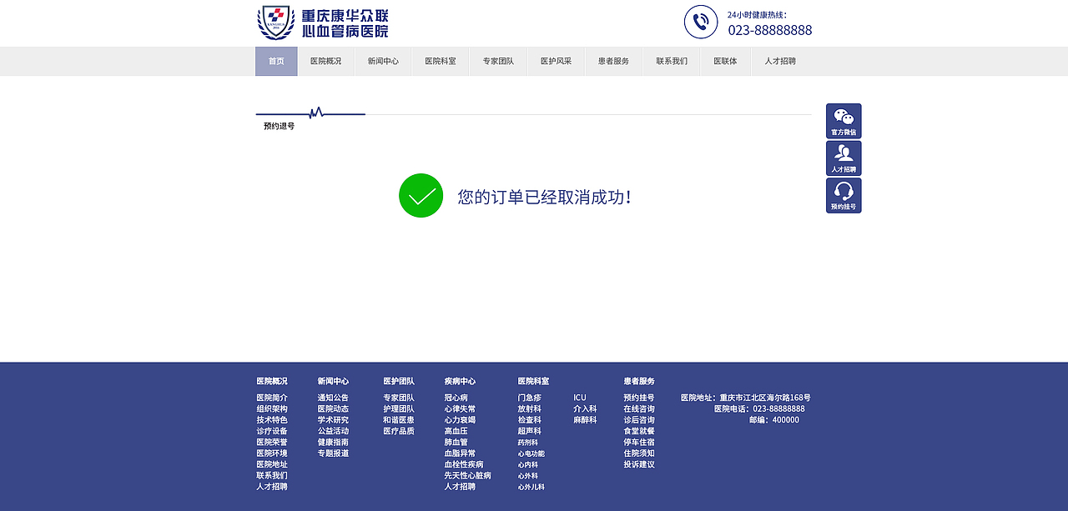This screenshot has height=511, width=1068.
Task: Open the 医联体 navigation menu
Action: (x=725, y=61)
